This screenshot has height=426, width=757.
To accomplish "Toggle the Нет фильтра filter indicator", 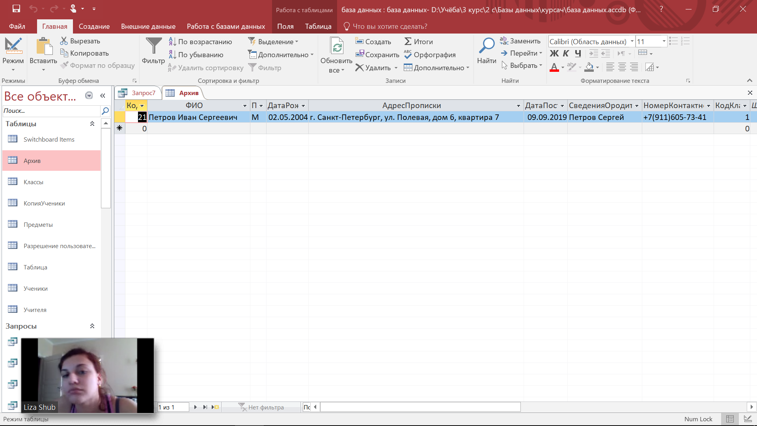I will pos(261,407).
